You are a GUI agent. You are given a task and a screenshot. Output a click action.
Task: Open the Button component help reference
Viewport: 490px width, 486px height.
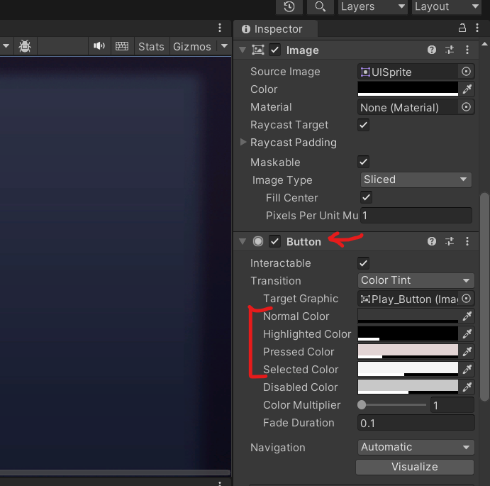[432, 241]
